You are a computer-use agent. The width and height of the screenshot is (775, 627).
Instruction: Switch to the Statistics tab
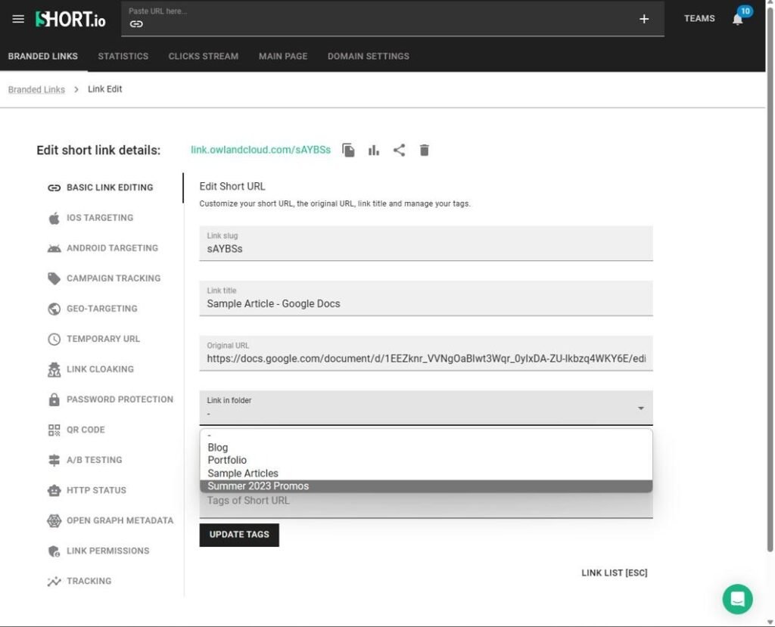pos(123,56)
